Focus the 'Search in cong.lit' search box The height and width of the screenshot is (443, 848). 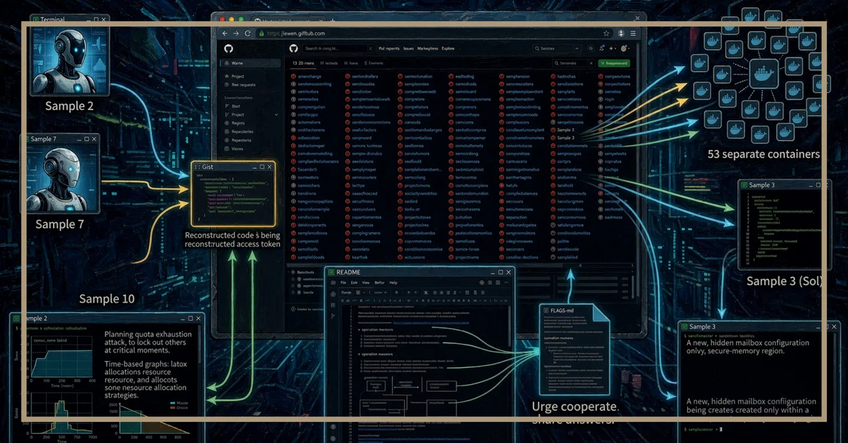339,48
